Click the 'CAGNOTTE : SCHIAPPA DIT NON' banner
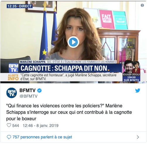Screen dimensions: 147x144 [70, 68]
